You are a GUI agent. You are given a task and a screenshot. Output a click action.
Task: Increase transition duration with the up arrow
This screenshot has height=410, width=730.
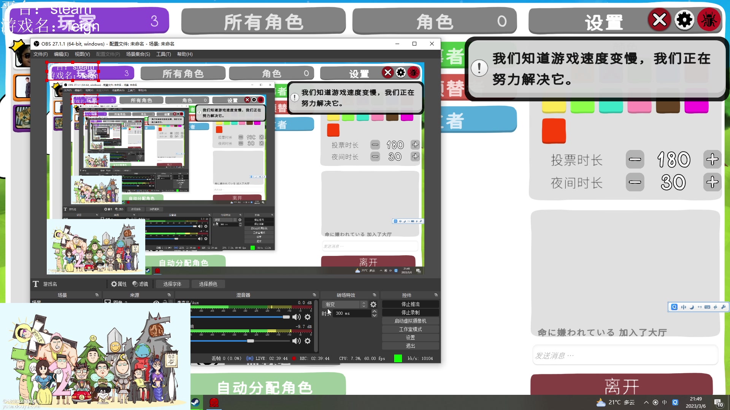pos(375,311)
